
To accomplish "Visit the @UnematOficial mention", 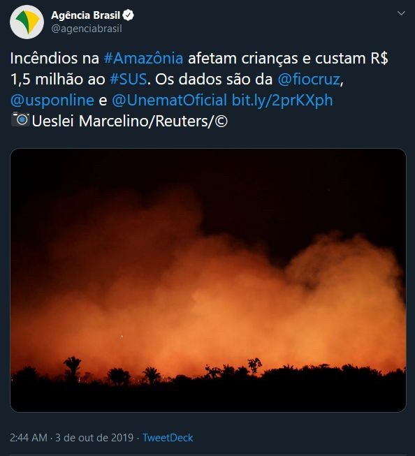I will tap(169, 100).
